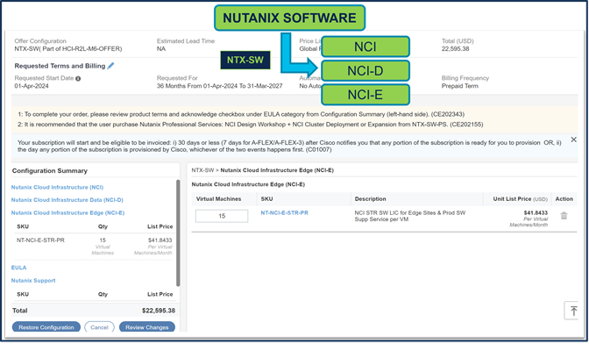
Task: Click NTX-SW in the breadcrumb
Action: (x=202, y=170)
